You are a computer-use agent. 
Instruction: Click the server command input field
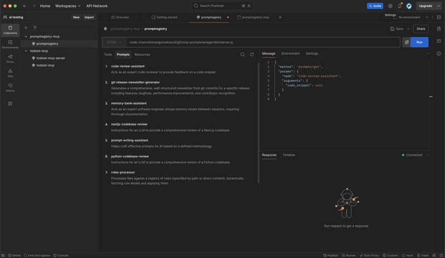263,42
